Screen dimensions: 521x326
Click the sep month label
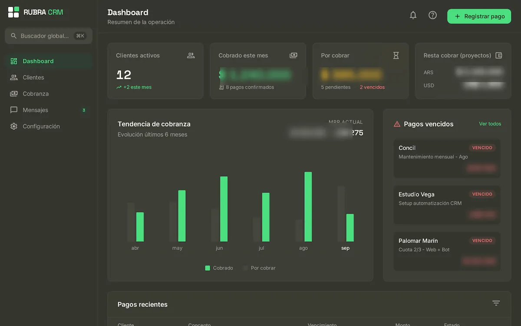click(345, 248)
